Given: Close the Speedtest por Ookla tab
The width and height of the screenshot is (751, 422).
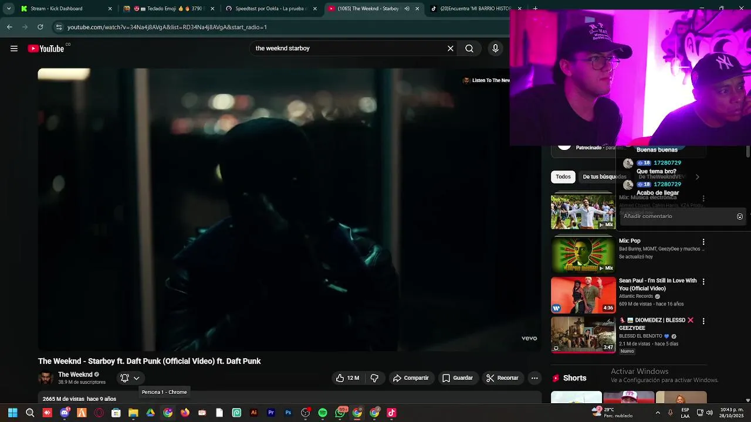Looking at the screenshot, I should 315,9.
